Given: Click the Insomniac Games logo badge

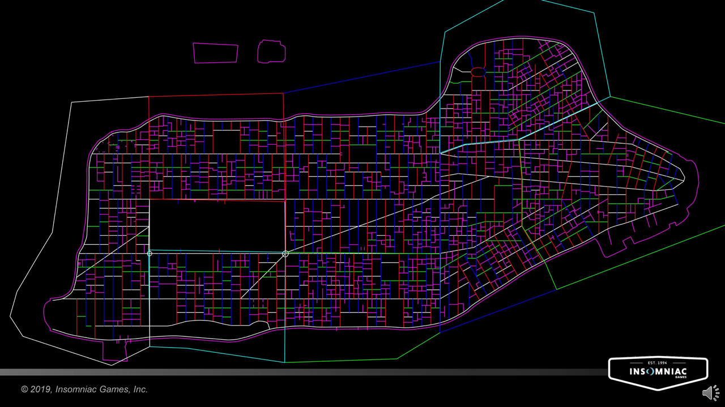Looking at the screenshot, I should tap(658, 373).
